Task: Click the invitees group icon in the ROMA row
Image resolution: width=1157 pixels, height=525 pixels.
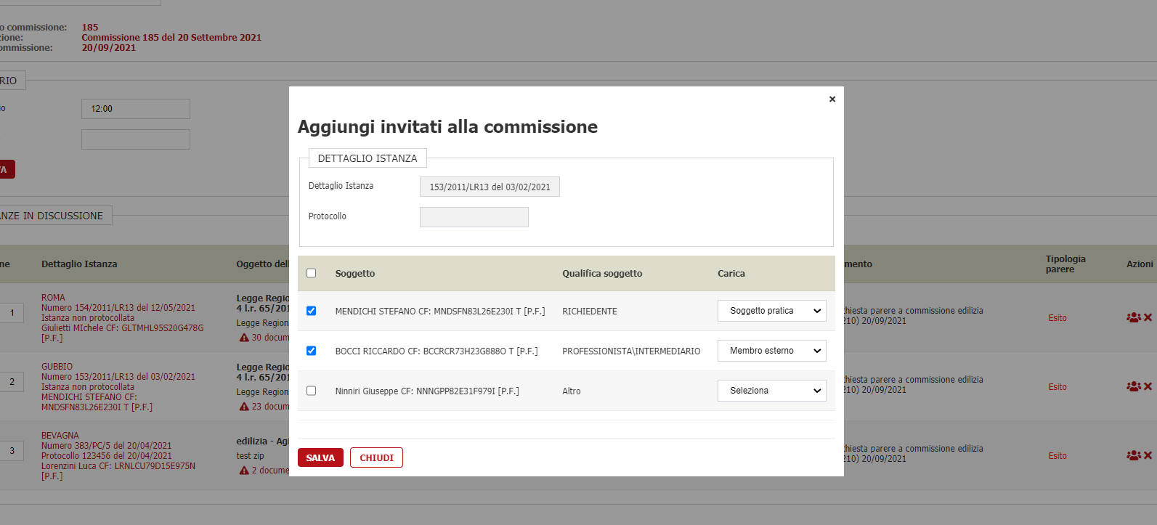Action: click(x=1133, y=317)
